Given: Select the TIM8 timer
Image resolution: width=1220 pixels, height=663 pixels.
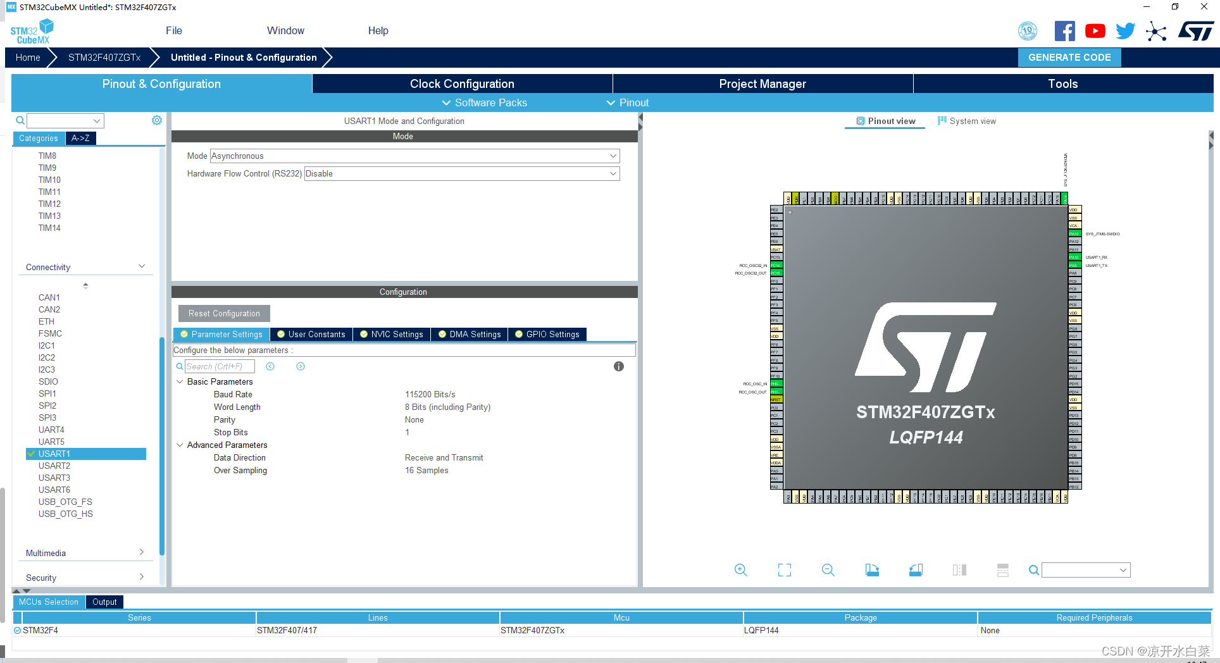Looking at the screenshot, I should coord(47,156).
